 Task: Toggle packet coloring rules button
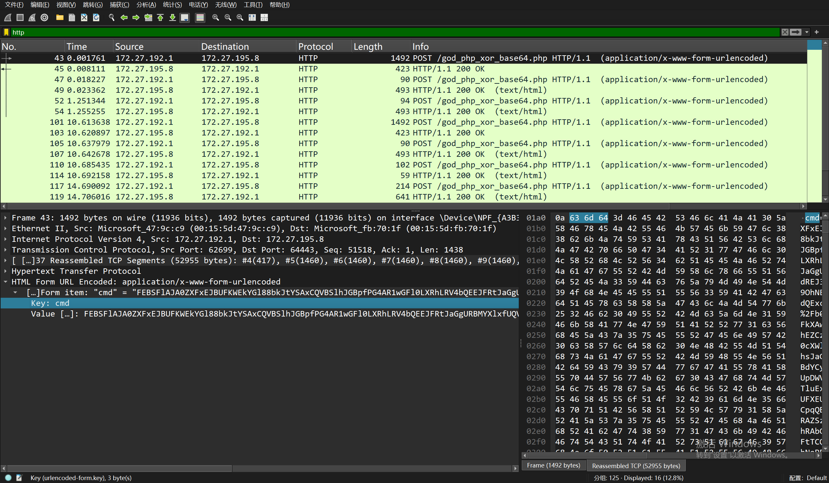tap(200, 17)
